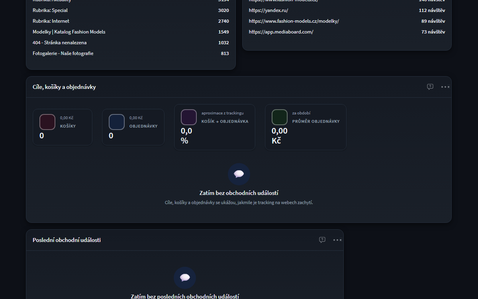478x299 pixels.
Task: Click the KOŠÍKY label
Action: pyautogui.click(x=68, y=126)
